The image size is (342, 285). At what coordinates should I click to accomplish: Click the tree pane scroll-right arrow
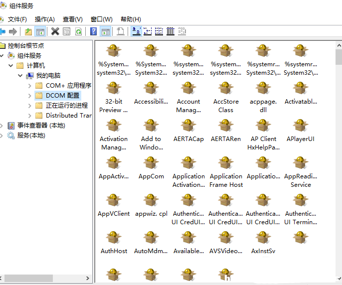[x=88, y=278]
